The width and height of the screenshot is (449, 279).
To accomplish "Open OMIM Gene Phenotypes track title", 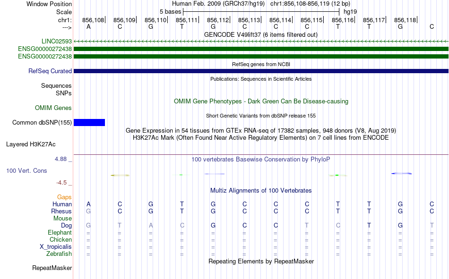I will [261, 101].
